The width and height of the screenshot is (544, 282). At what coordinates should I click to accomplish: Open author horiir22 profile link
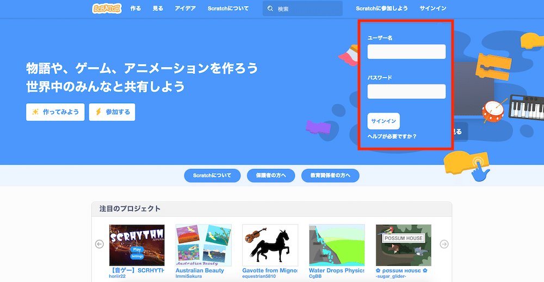(118, 277)
